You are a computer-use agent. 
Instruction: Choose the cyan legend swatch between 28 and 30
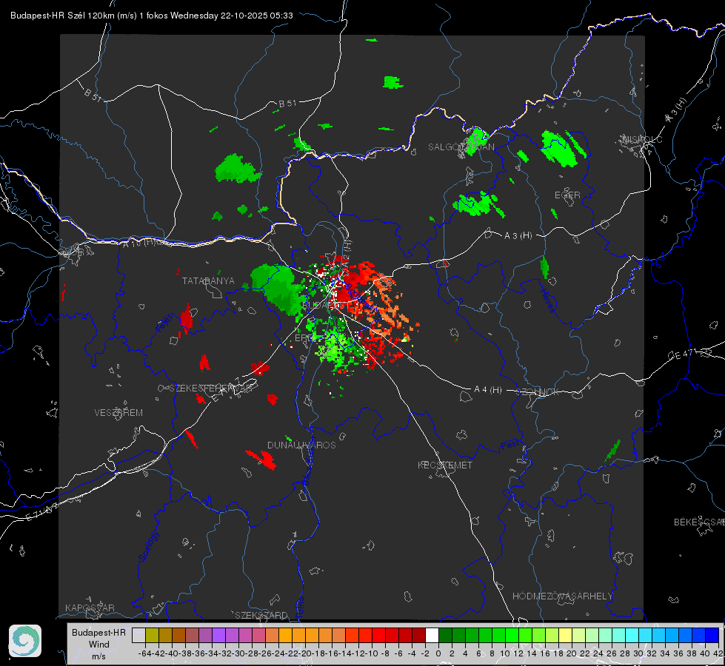point(632,635)
